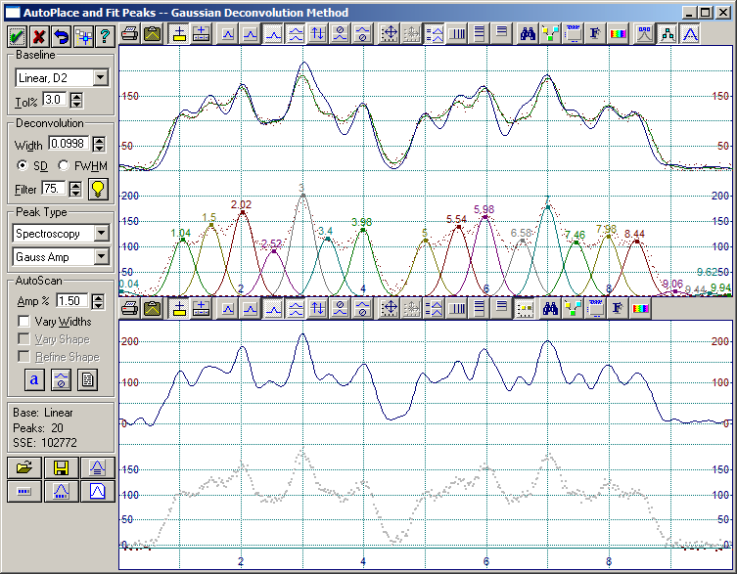Click the open folder icon

click(x=24, y=467)
